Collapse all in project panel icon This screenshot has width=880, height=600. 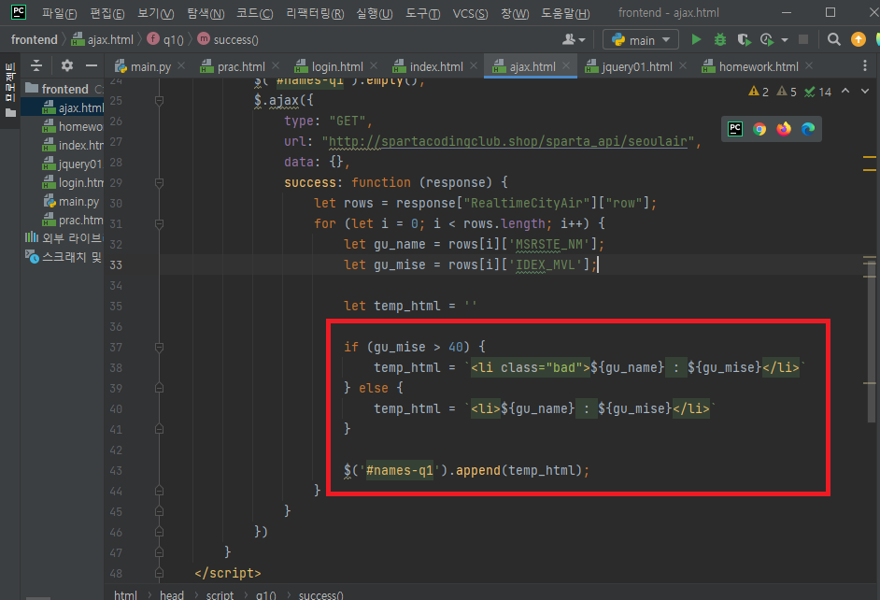[36, 65]
